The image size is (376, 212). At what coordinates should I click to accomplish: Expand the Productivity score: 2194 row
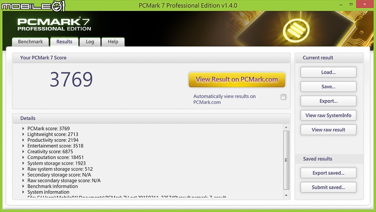(x=23, y=140)
